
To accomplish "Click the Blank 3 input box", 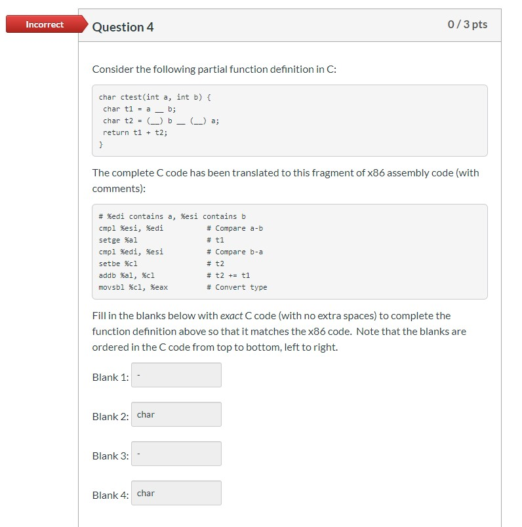I will tap(175, 453).
